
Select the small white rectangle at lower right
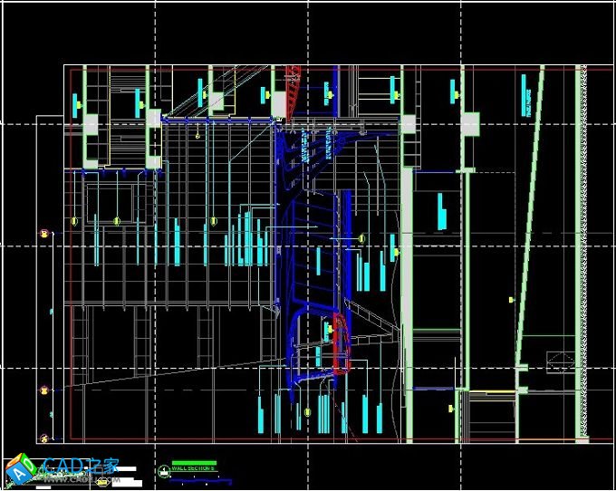[x=561, y=361]
